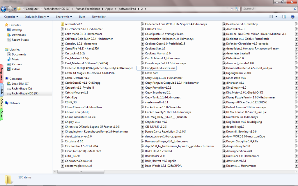Click the search magnifier icon
Viewport: 298px width, 186px height.
[x=295, y=9]
